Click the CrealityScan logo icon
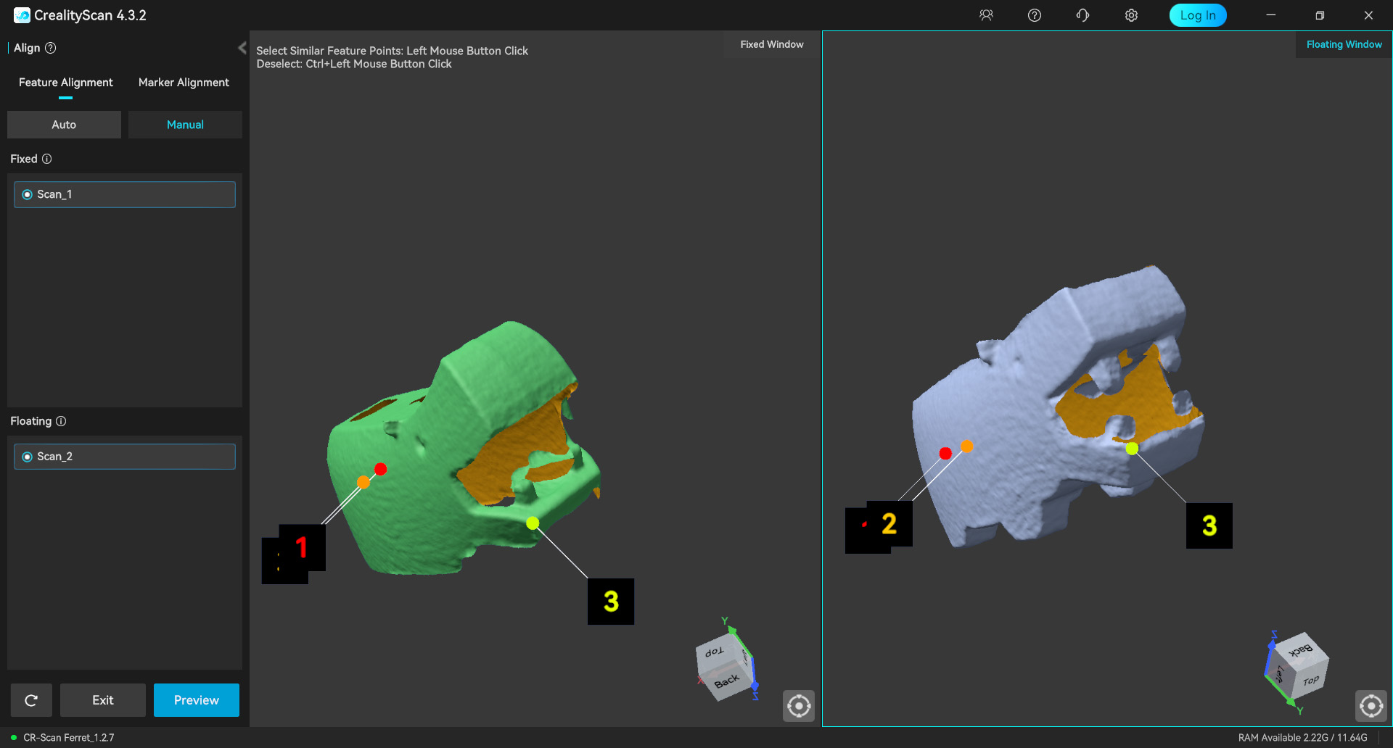Viewport: 1393px width, 748px height. [22, 15]
